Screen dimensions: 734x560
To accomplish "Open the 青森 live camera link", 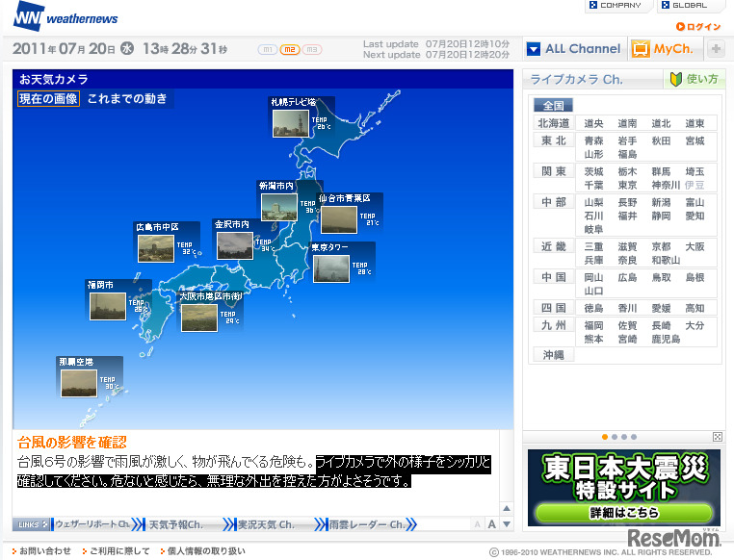I will coord(593,140).
